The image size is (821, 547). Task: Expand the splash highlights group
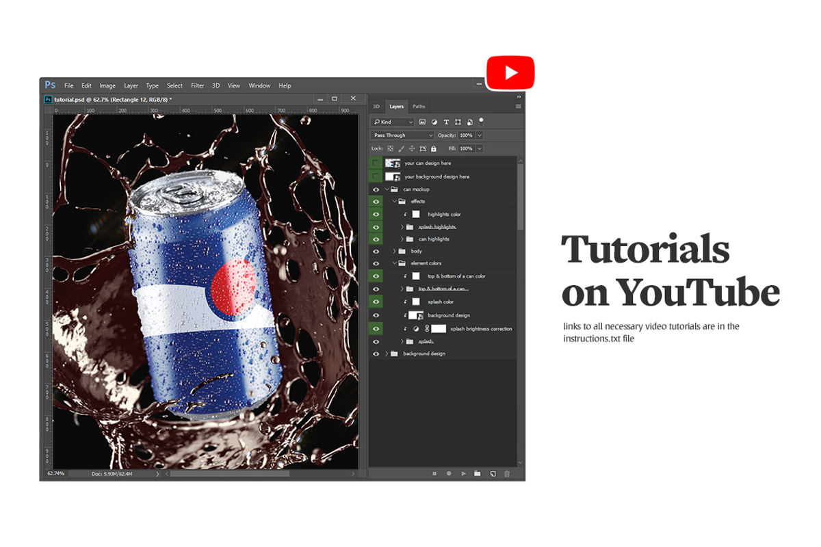tap(402, 226)
